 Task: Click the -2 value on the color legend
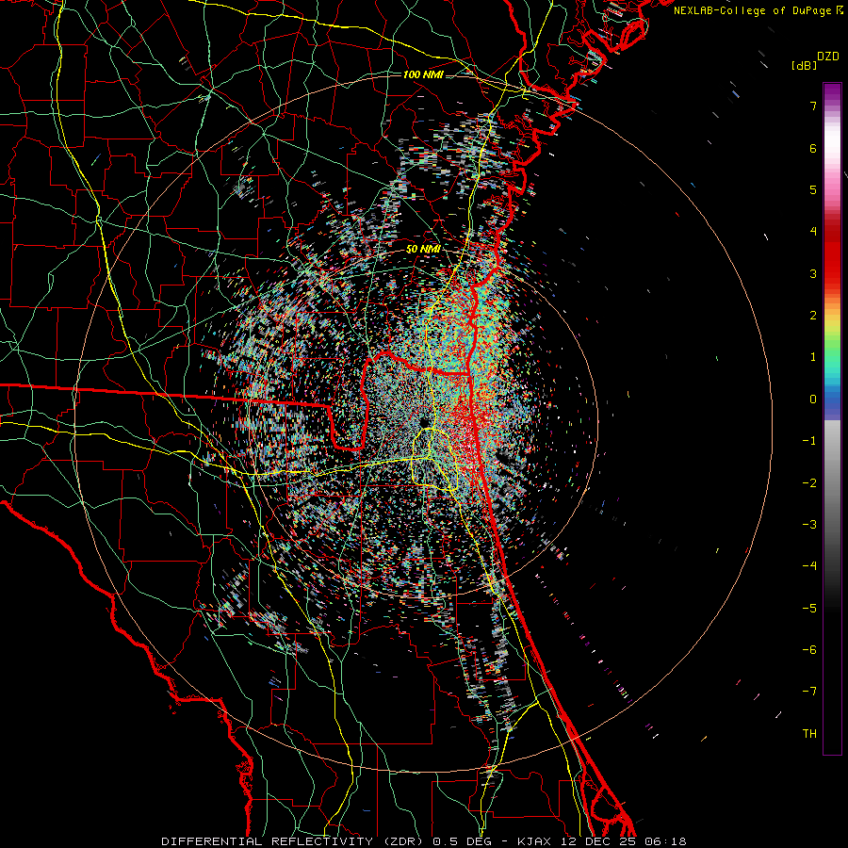pyautogui.click(x=809, y=482)
